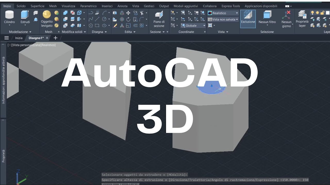Choose the solid Subtract icon with red square

[x=72, y=13]
